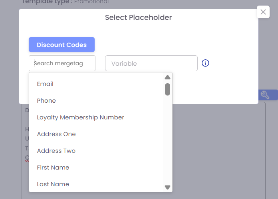Select Email from mergetag list

pos(45,84)
